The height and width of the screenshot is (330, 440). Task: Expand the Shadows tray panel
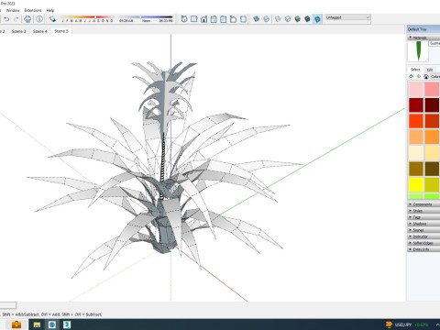pyautogui.click(x=424, y=224)
